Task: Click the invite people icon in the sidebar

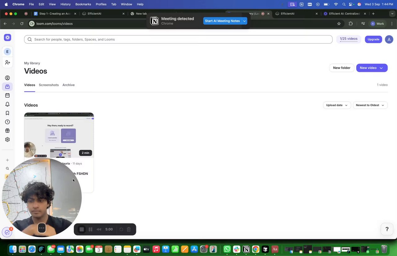Action: point(7,63)
